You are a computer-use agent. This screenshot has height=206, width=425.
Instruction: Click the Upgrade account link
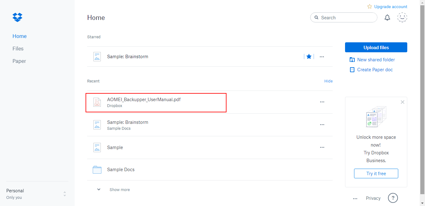point(390,7)
